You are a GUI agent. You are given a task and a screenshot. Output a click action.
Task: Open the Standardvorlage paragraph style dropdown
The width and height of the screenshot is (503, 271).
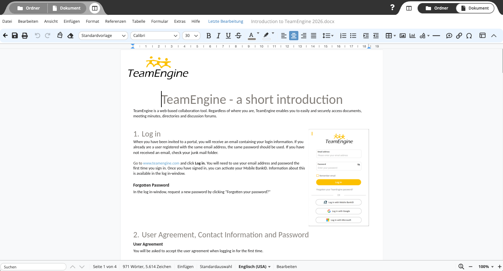click(103, 36)
